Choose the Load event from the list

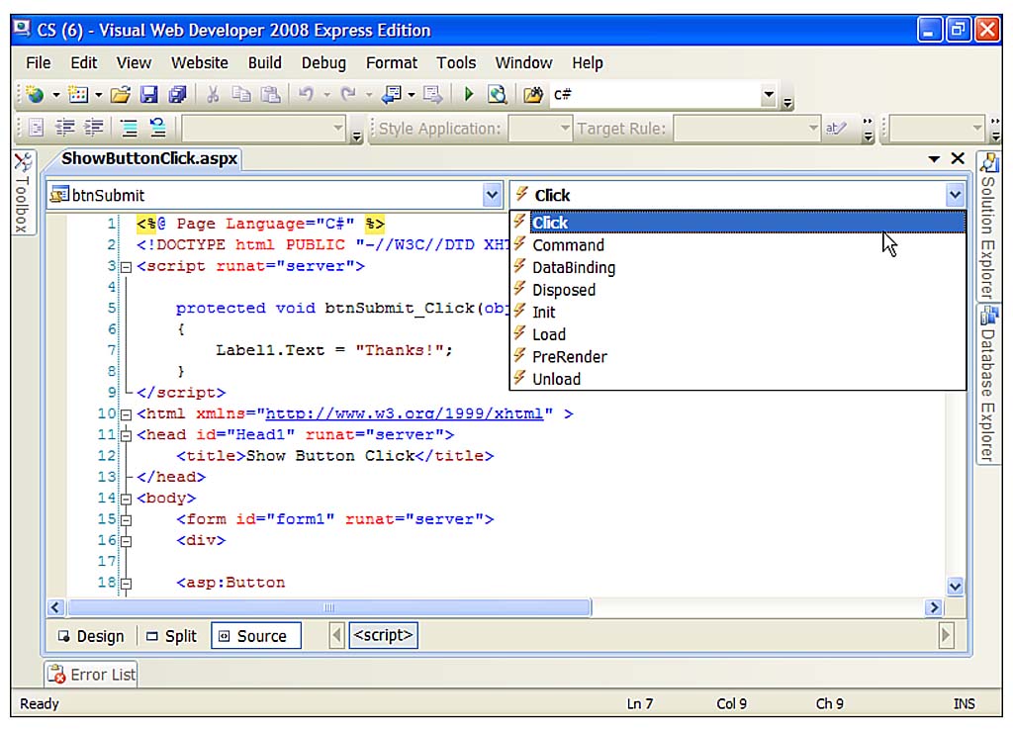tap(738, 334)
